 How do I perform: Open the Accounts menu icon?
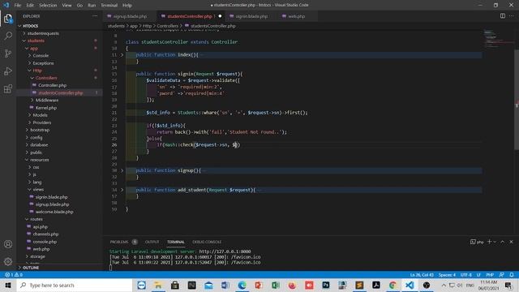click(8, 244)
